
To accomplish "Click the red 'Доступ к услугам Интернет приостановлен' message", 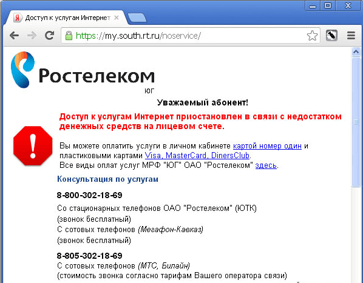I will point(200,121).
